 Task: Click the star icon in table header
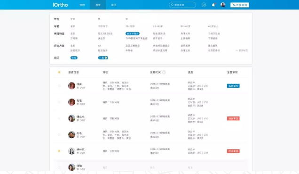[59, 72]
